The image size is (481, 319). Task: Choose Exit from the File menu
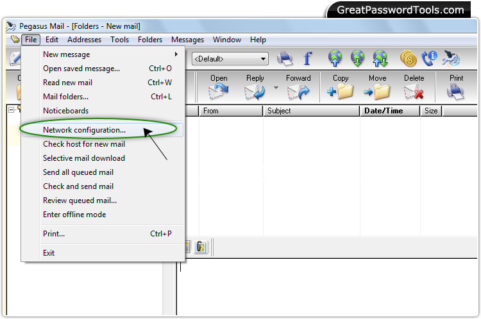click(x=103, y=253)
